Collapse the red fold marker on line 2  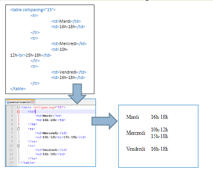pos(18,112)
